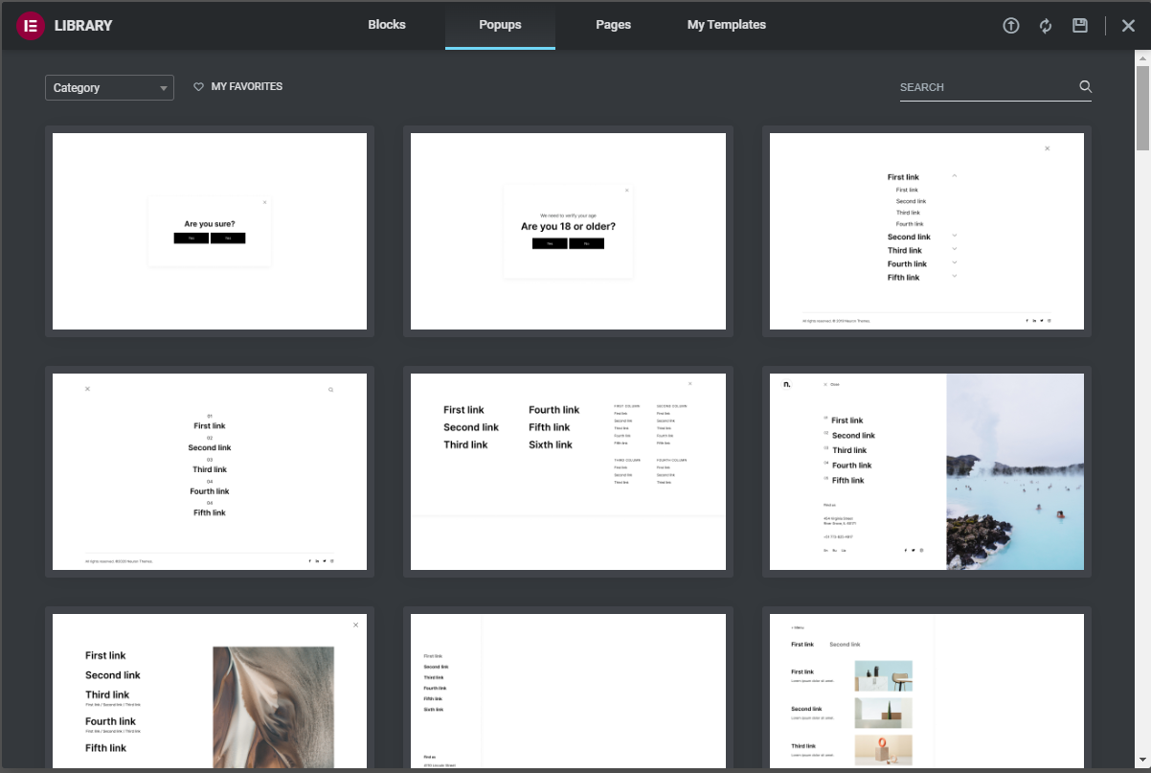Screen dimensions: 1151x773
Task: Sync the library with refresh icon
Action: tap(1046, 26)
